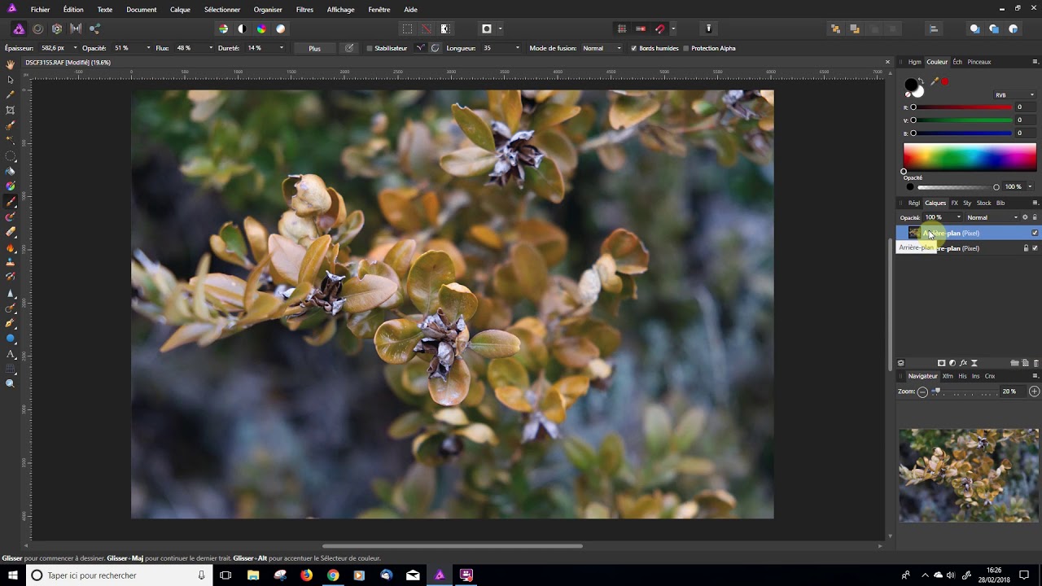This screenshot has height=586, width=1042.
Task: Open the Windows Start menu
Action: (x=13, y=575)
